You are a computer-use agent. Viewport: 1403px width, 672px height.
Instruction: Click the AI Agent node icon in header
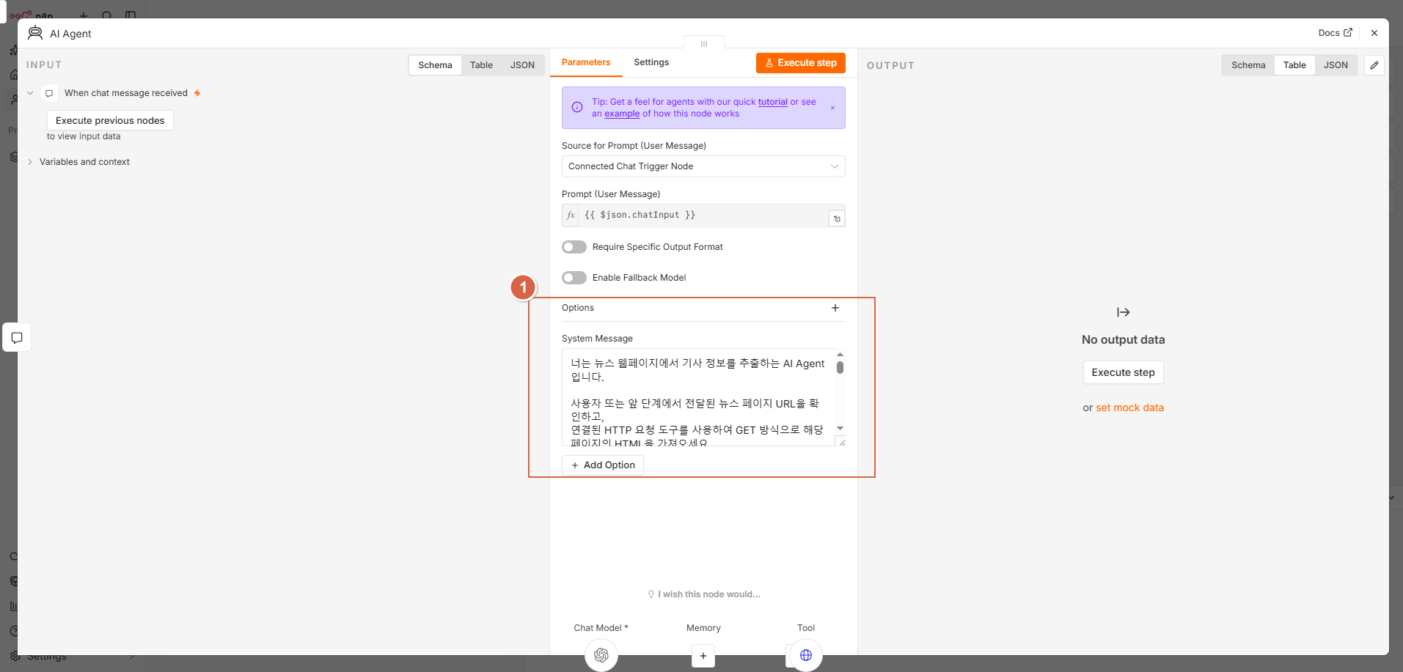[x=35, y=33]
